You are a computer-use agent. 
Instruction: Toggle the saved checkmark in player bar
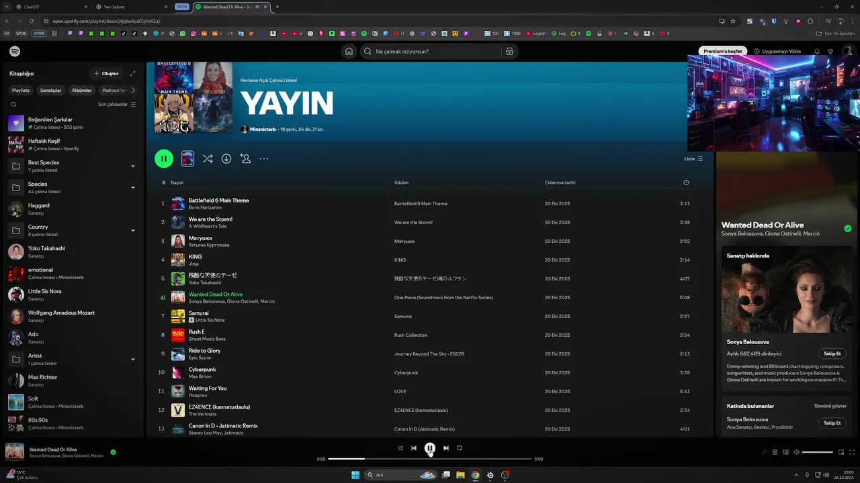(113, 452)
